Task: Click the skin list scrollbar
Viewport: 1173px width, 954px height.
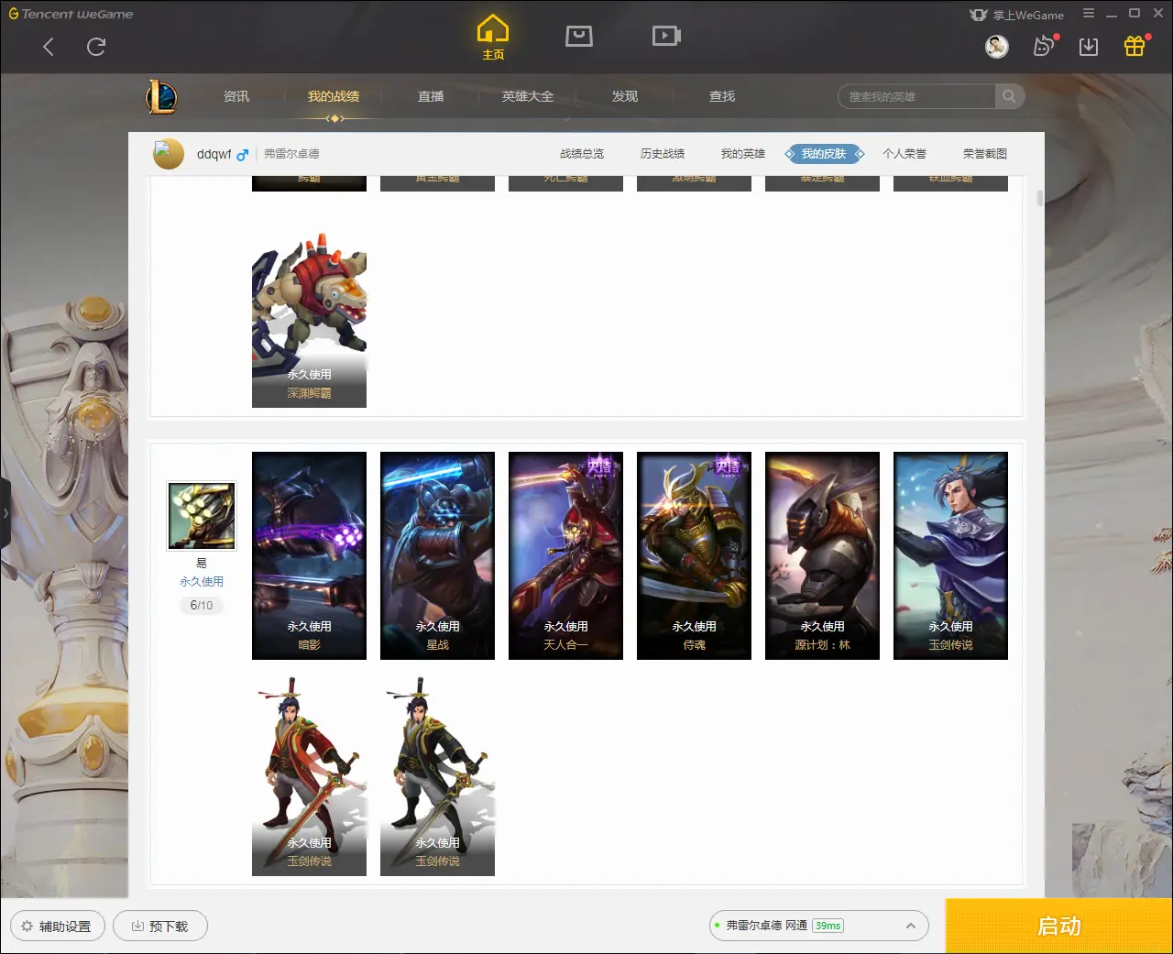Action: click(x=1040, y=198)
